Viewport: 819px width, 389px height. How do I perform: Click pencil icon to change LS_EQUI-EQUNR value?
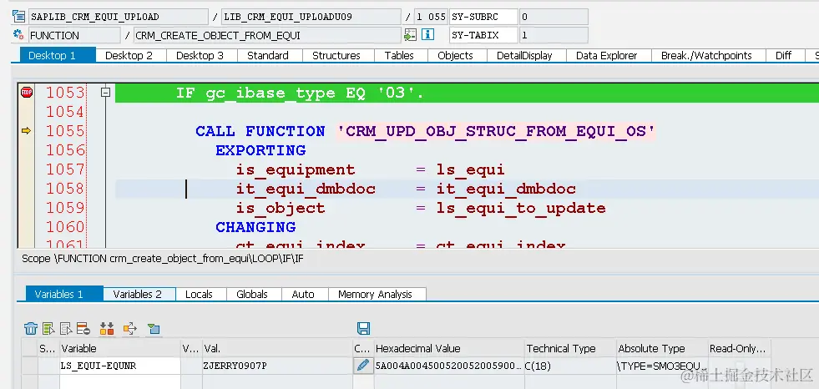tap(362, 366)
